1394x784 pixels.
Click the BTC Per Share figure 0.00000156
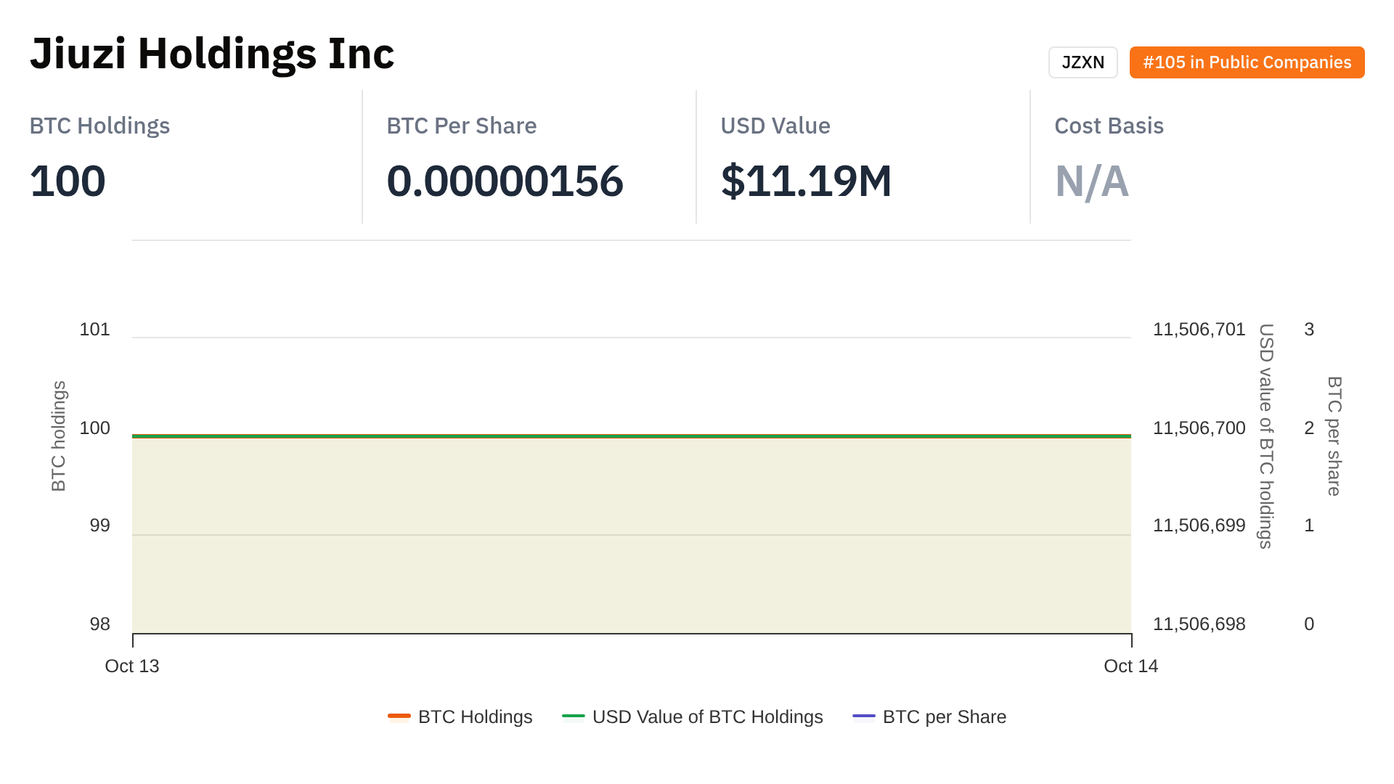(505, 181)
